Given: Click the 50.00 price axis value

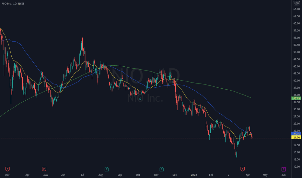Looking at the screenshot, I should [296, 52].
